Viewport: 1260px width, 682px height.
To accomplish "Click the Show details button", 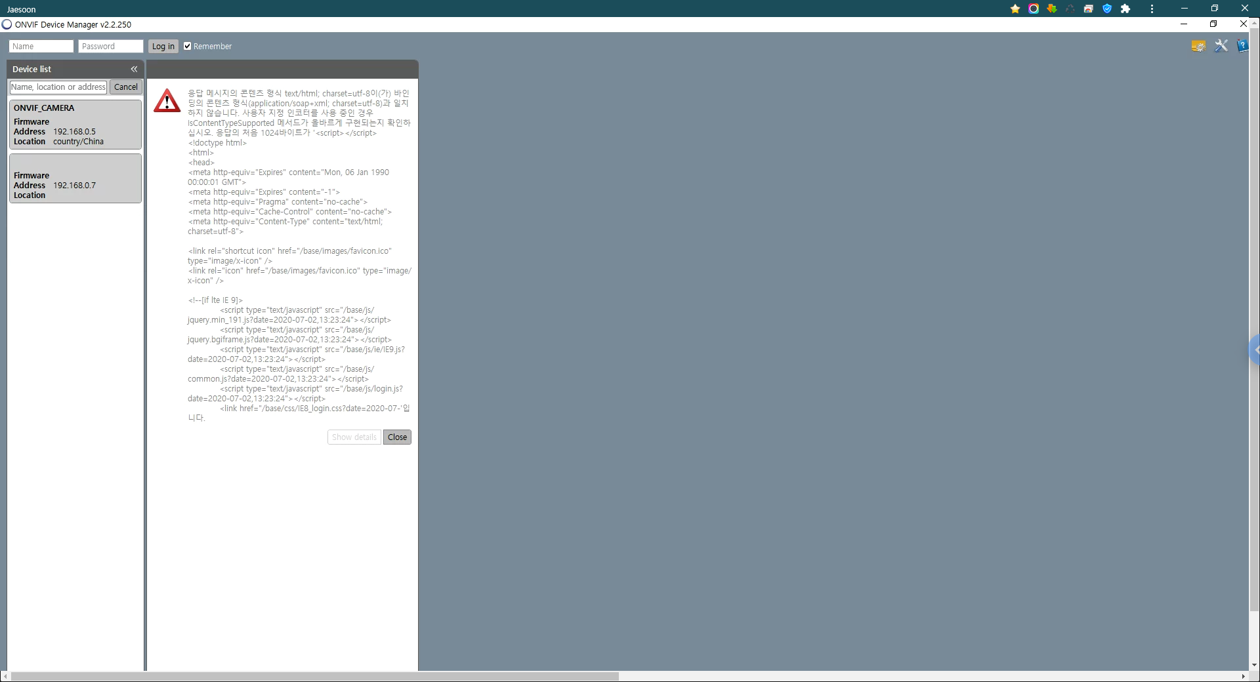I will pos(354,437).
